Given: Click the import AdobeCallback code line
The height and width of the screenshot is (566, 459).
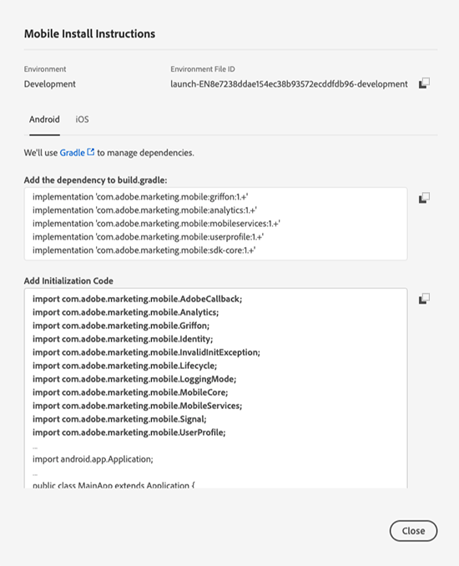Looking at the screenshot, I should point(137,299).
